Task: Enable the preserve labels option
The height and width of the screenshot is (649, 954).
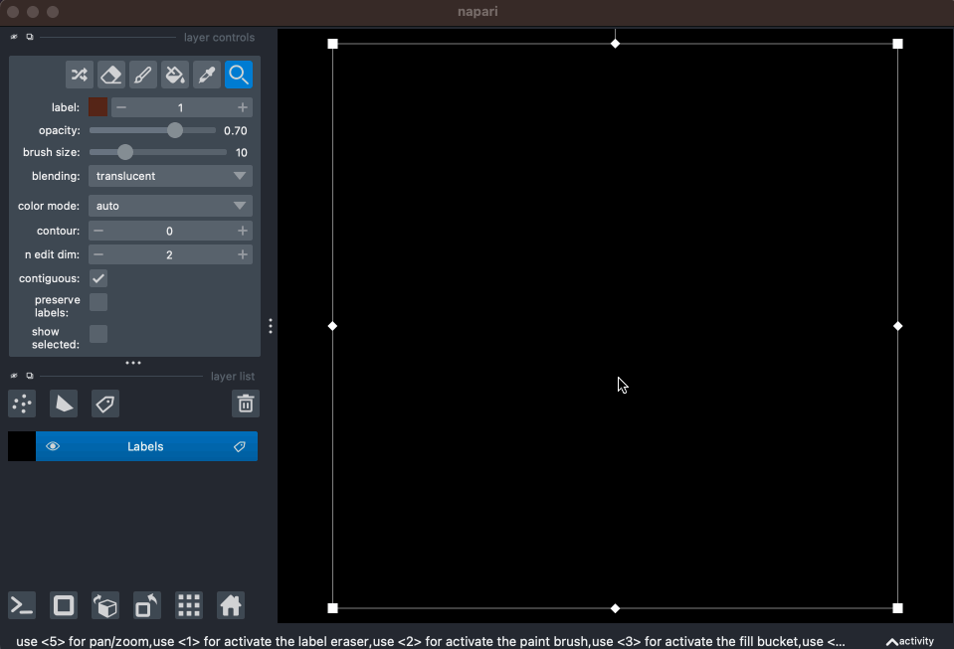Action: click(97, 302)
